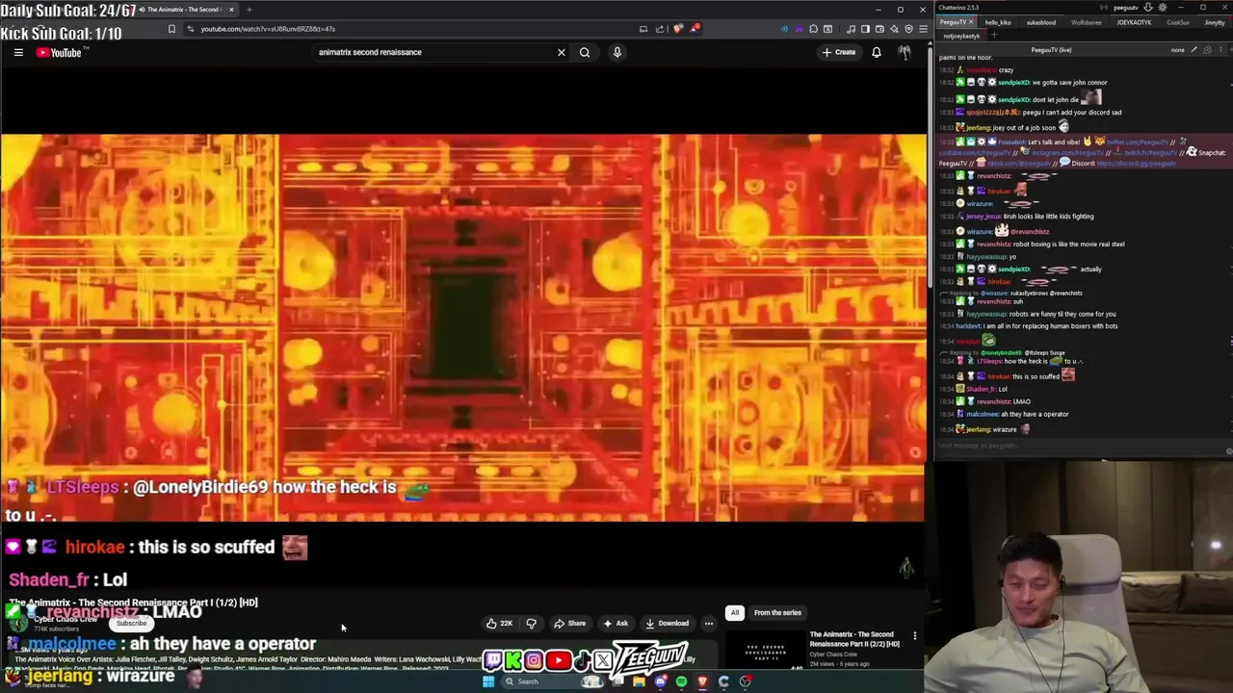The width and height of the screenshot is (1233, 693).
Task: Toggle the browser sidebar panel icon
Action: coord(865,29)
